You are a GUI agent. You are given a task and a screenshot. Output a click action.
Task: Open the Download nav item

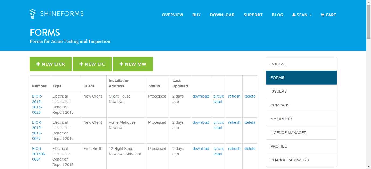click(x=222, y=15)
